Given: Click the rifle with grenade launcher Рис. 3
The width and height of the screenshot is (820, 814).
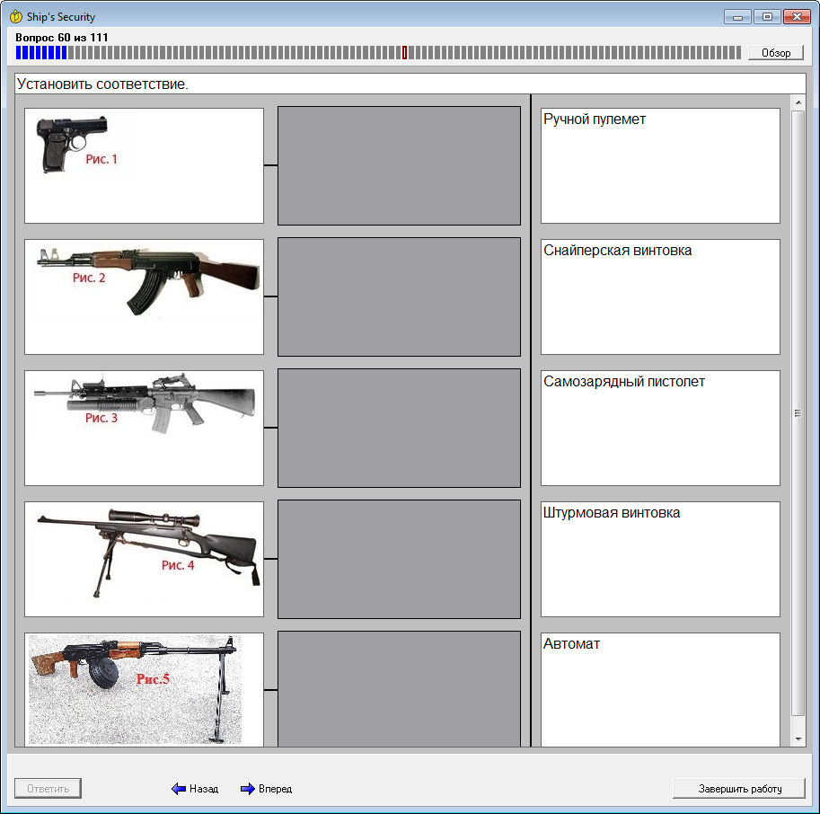Looking at the screenshot, I should pos(144,428).
